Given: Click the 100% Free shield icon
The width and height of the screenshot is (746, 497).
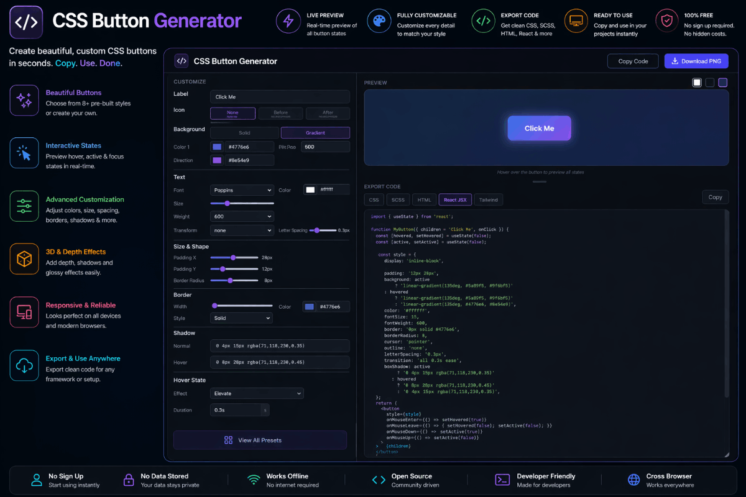Looking at the screenshot, I should tap(667, 21).
